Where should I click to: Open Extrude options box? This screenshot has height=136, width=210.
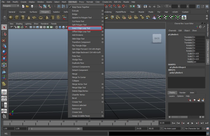(x=103, y=11)
